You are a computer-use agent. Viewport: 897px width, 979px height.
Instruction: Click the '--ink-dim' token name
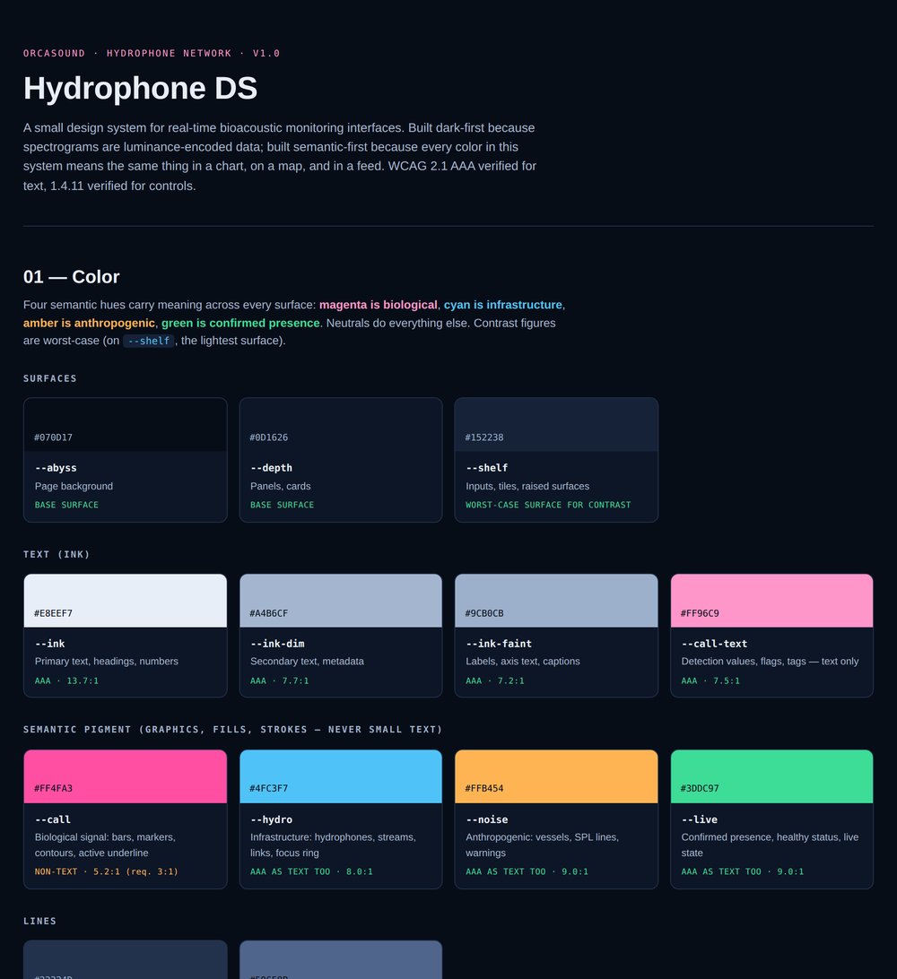coord(277,644)
